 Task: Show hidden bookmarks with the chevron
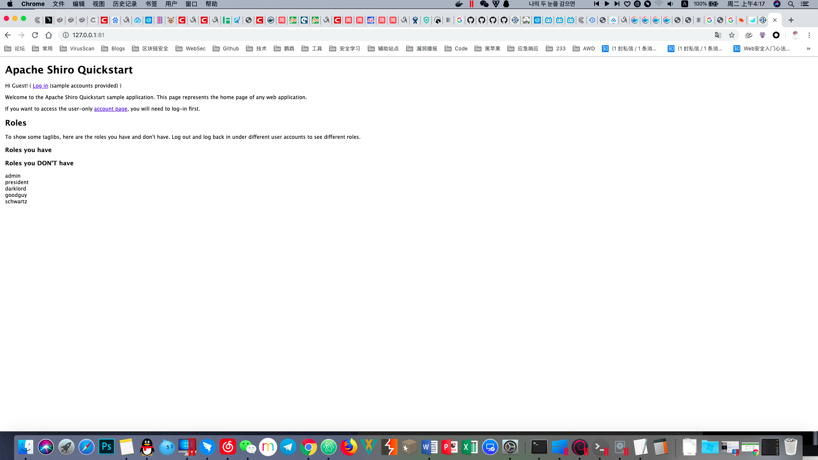click(x=808, y=49)
